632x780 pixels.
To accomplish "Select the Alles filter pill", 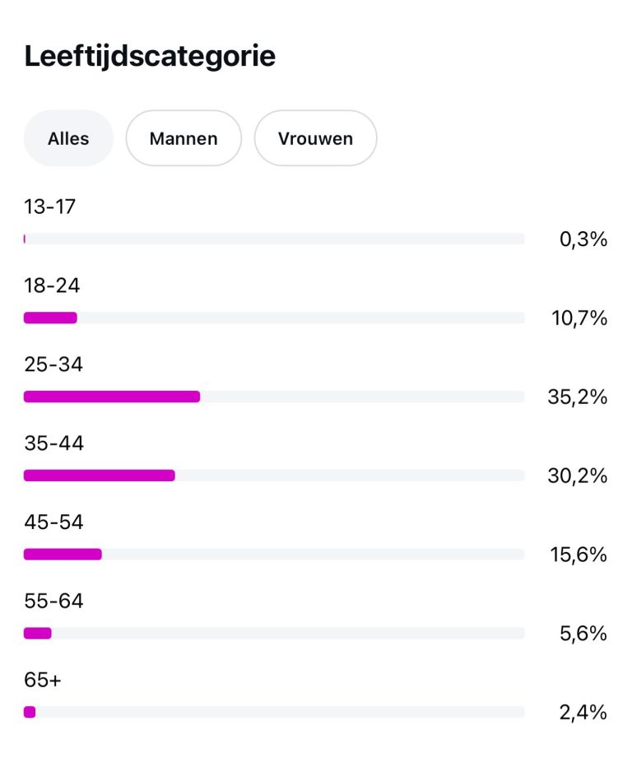I will [x=68, y=138].
